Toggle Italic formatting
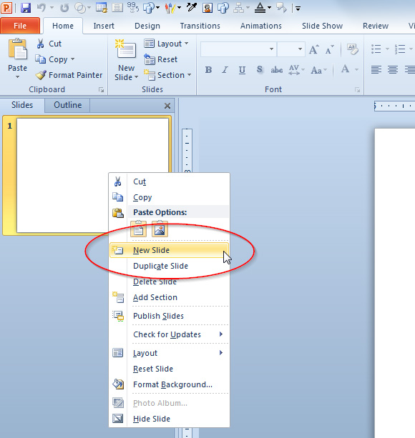 tap(225, 70)
